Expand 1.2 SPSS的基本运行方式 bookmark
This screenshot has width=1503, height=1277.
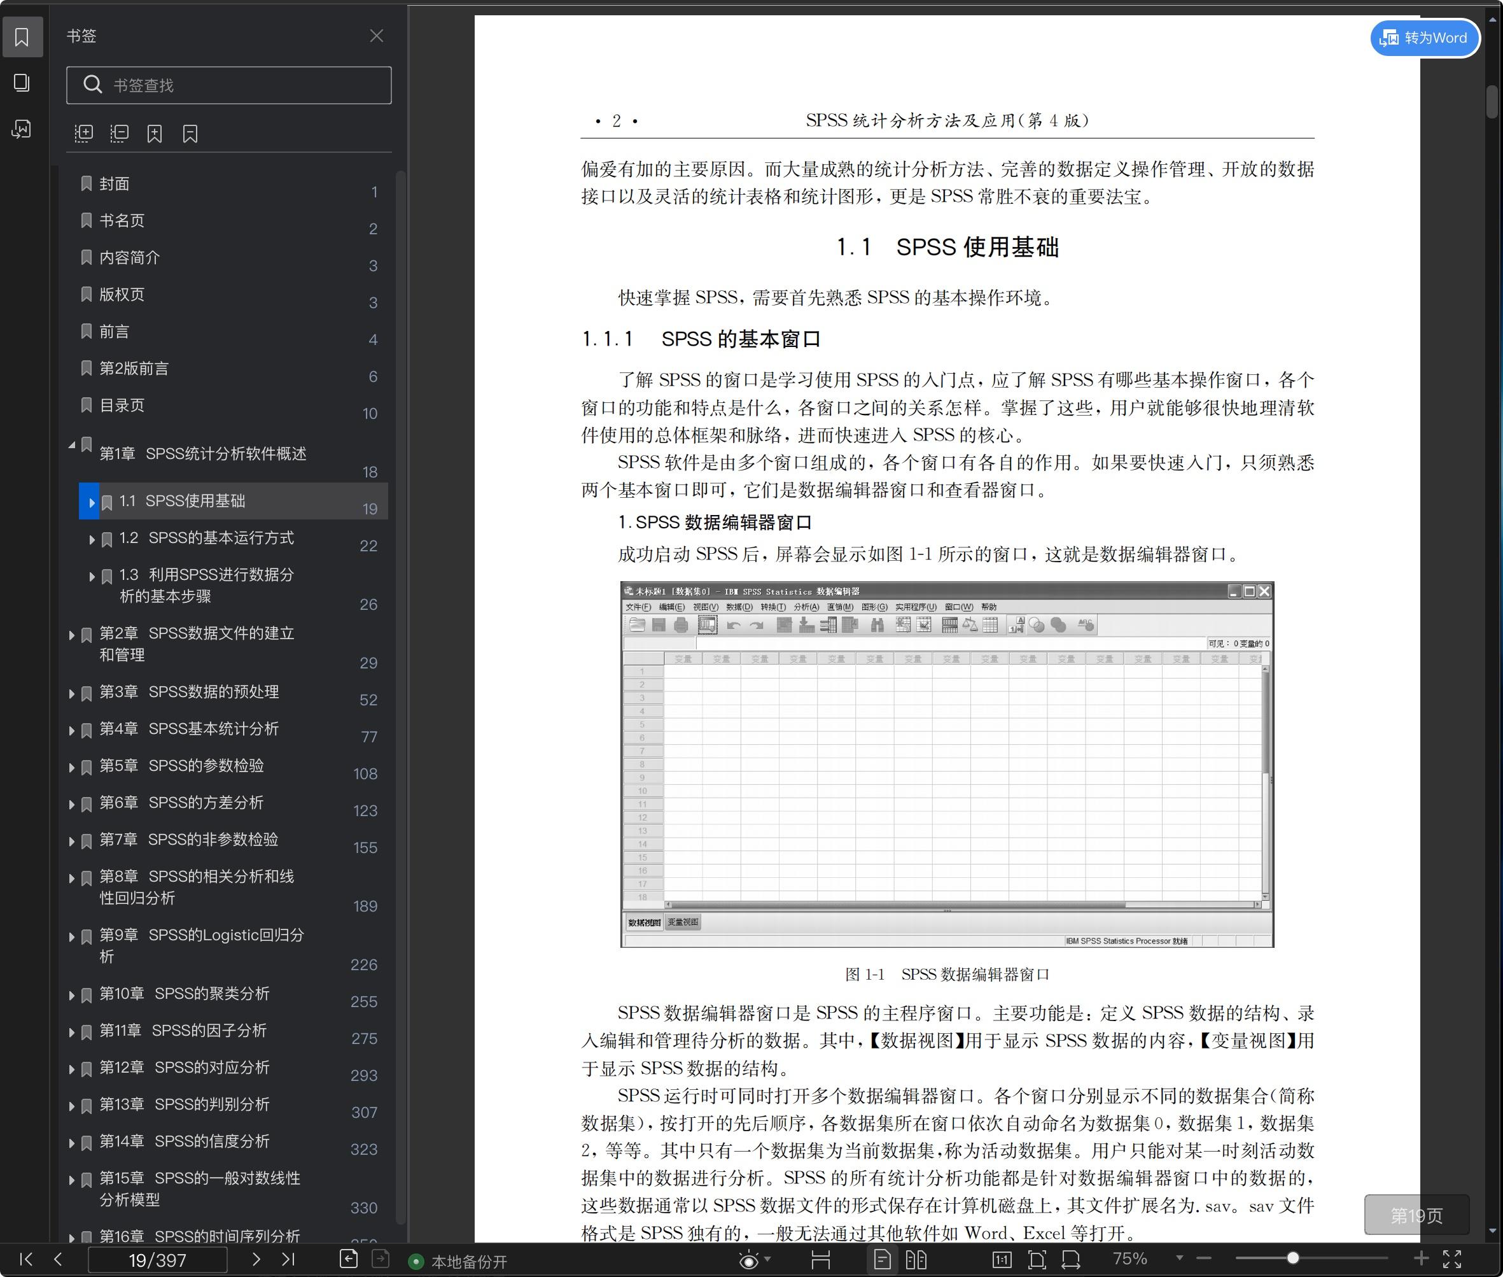point(92,539)
